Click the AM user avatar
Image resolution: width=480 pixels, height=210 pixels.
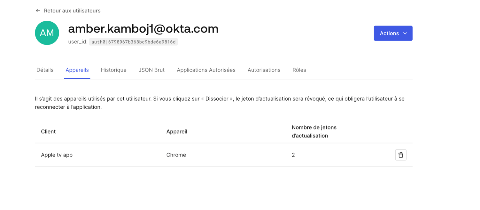pyautogui.click(x=47, y=33)
